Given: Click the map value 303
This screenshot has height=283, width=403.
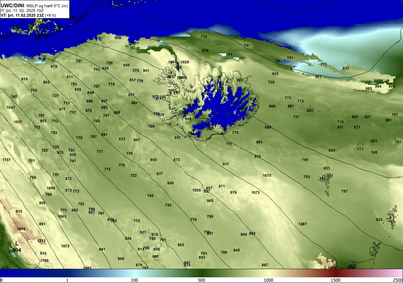Looking at the screenshot, I should (x=240, y=80).
